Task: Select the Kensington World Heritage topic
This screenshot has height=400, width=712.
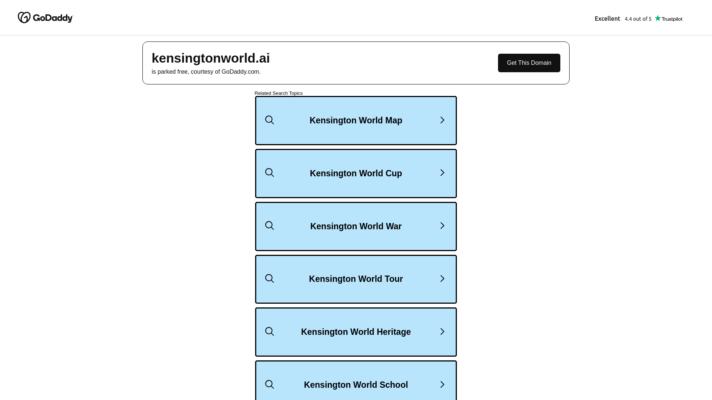Action: [x=356, y=332]
